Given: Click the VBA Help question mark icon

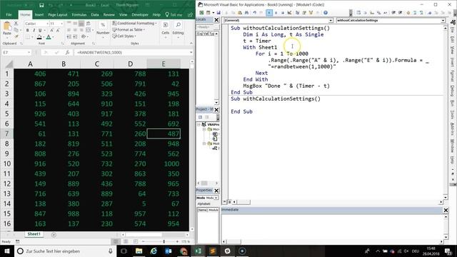Looking at the screenshot, I should coord(326,13).
